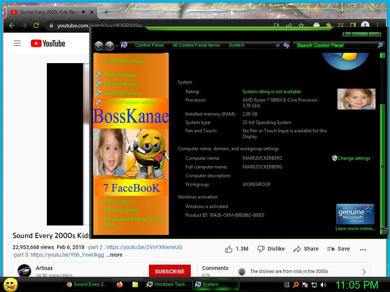Click Device Manager shield icon
This screenshot has width=390, height=292.
98,75
